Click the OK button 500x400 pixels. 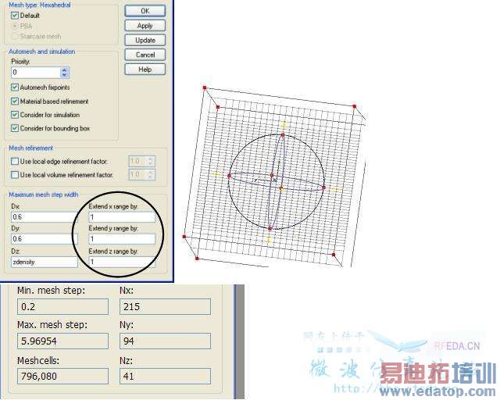coord(145,11)
